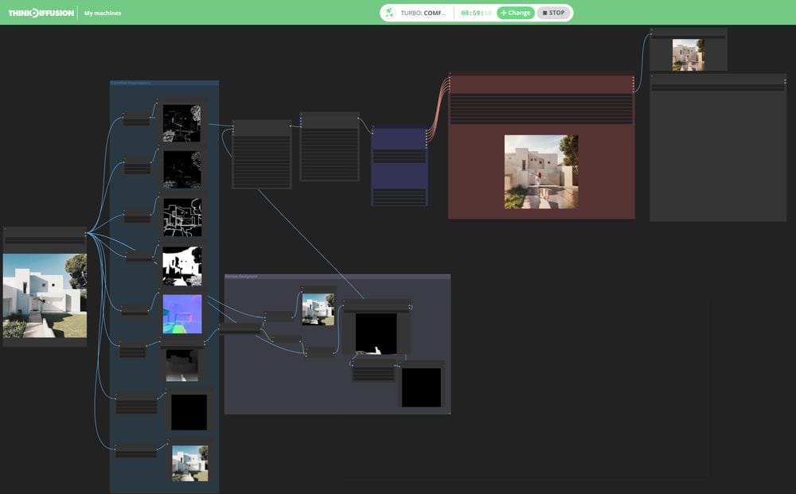Click the square stop icon inside STOP button
The image size is (796, 494).
coord(544,12)
